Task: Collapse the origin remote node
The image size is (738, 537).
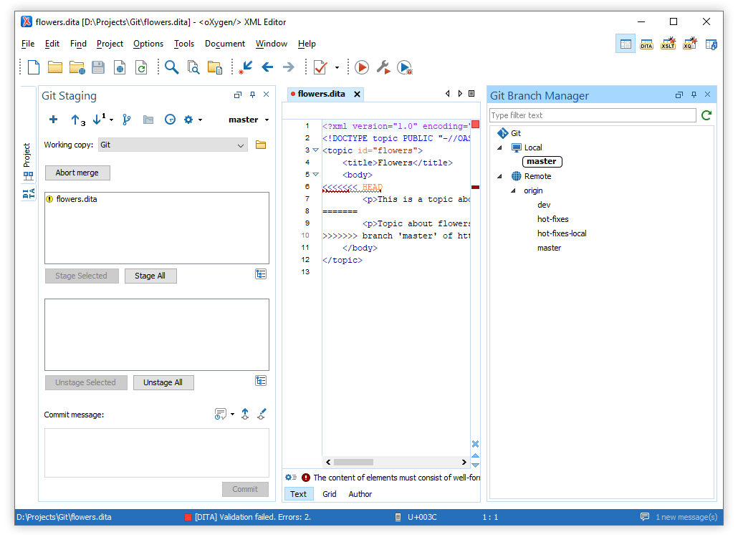Action: click(514, 190)
